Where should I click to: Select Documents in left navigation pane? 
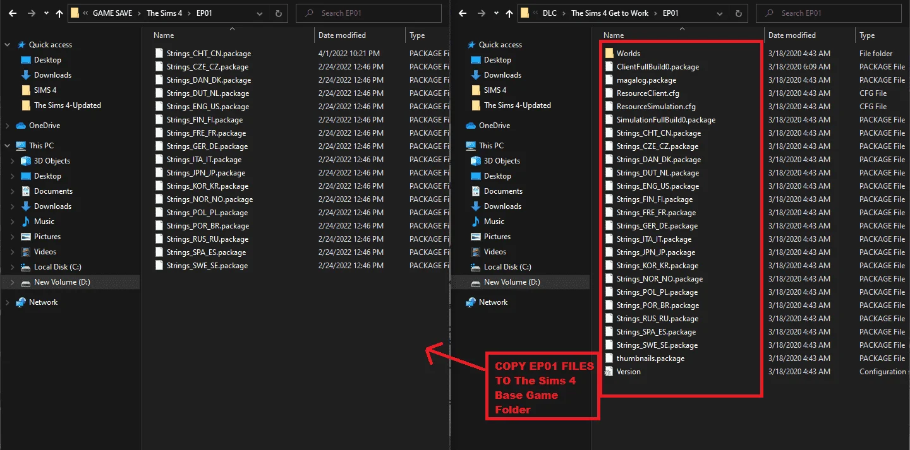point(53,191)
